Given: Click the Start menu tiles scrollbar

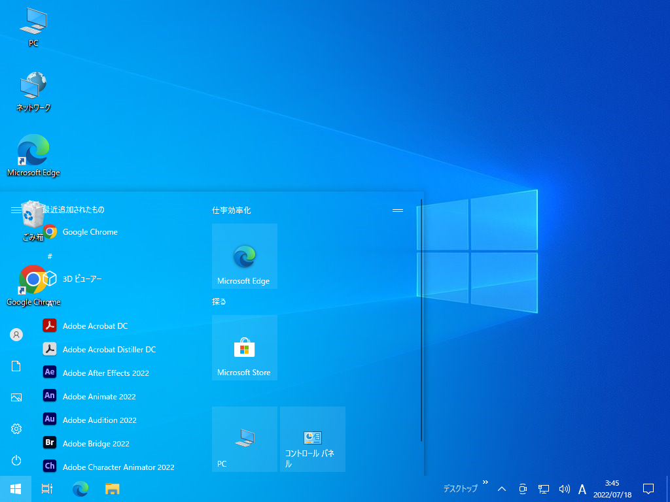Looking at the screenshot, I should click(421, 320).
